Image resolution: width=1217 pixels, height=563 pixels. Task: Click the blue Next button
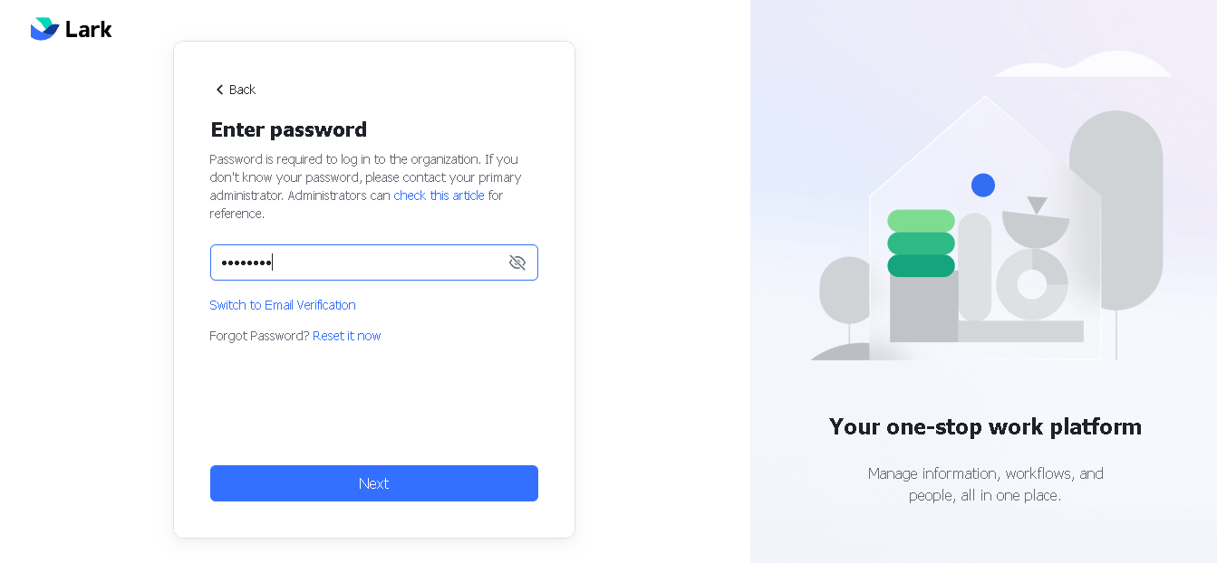click(374, 483)
